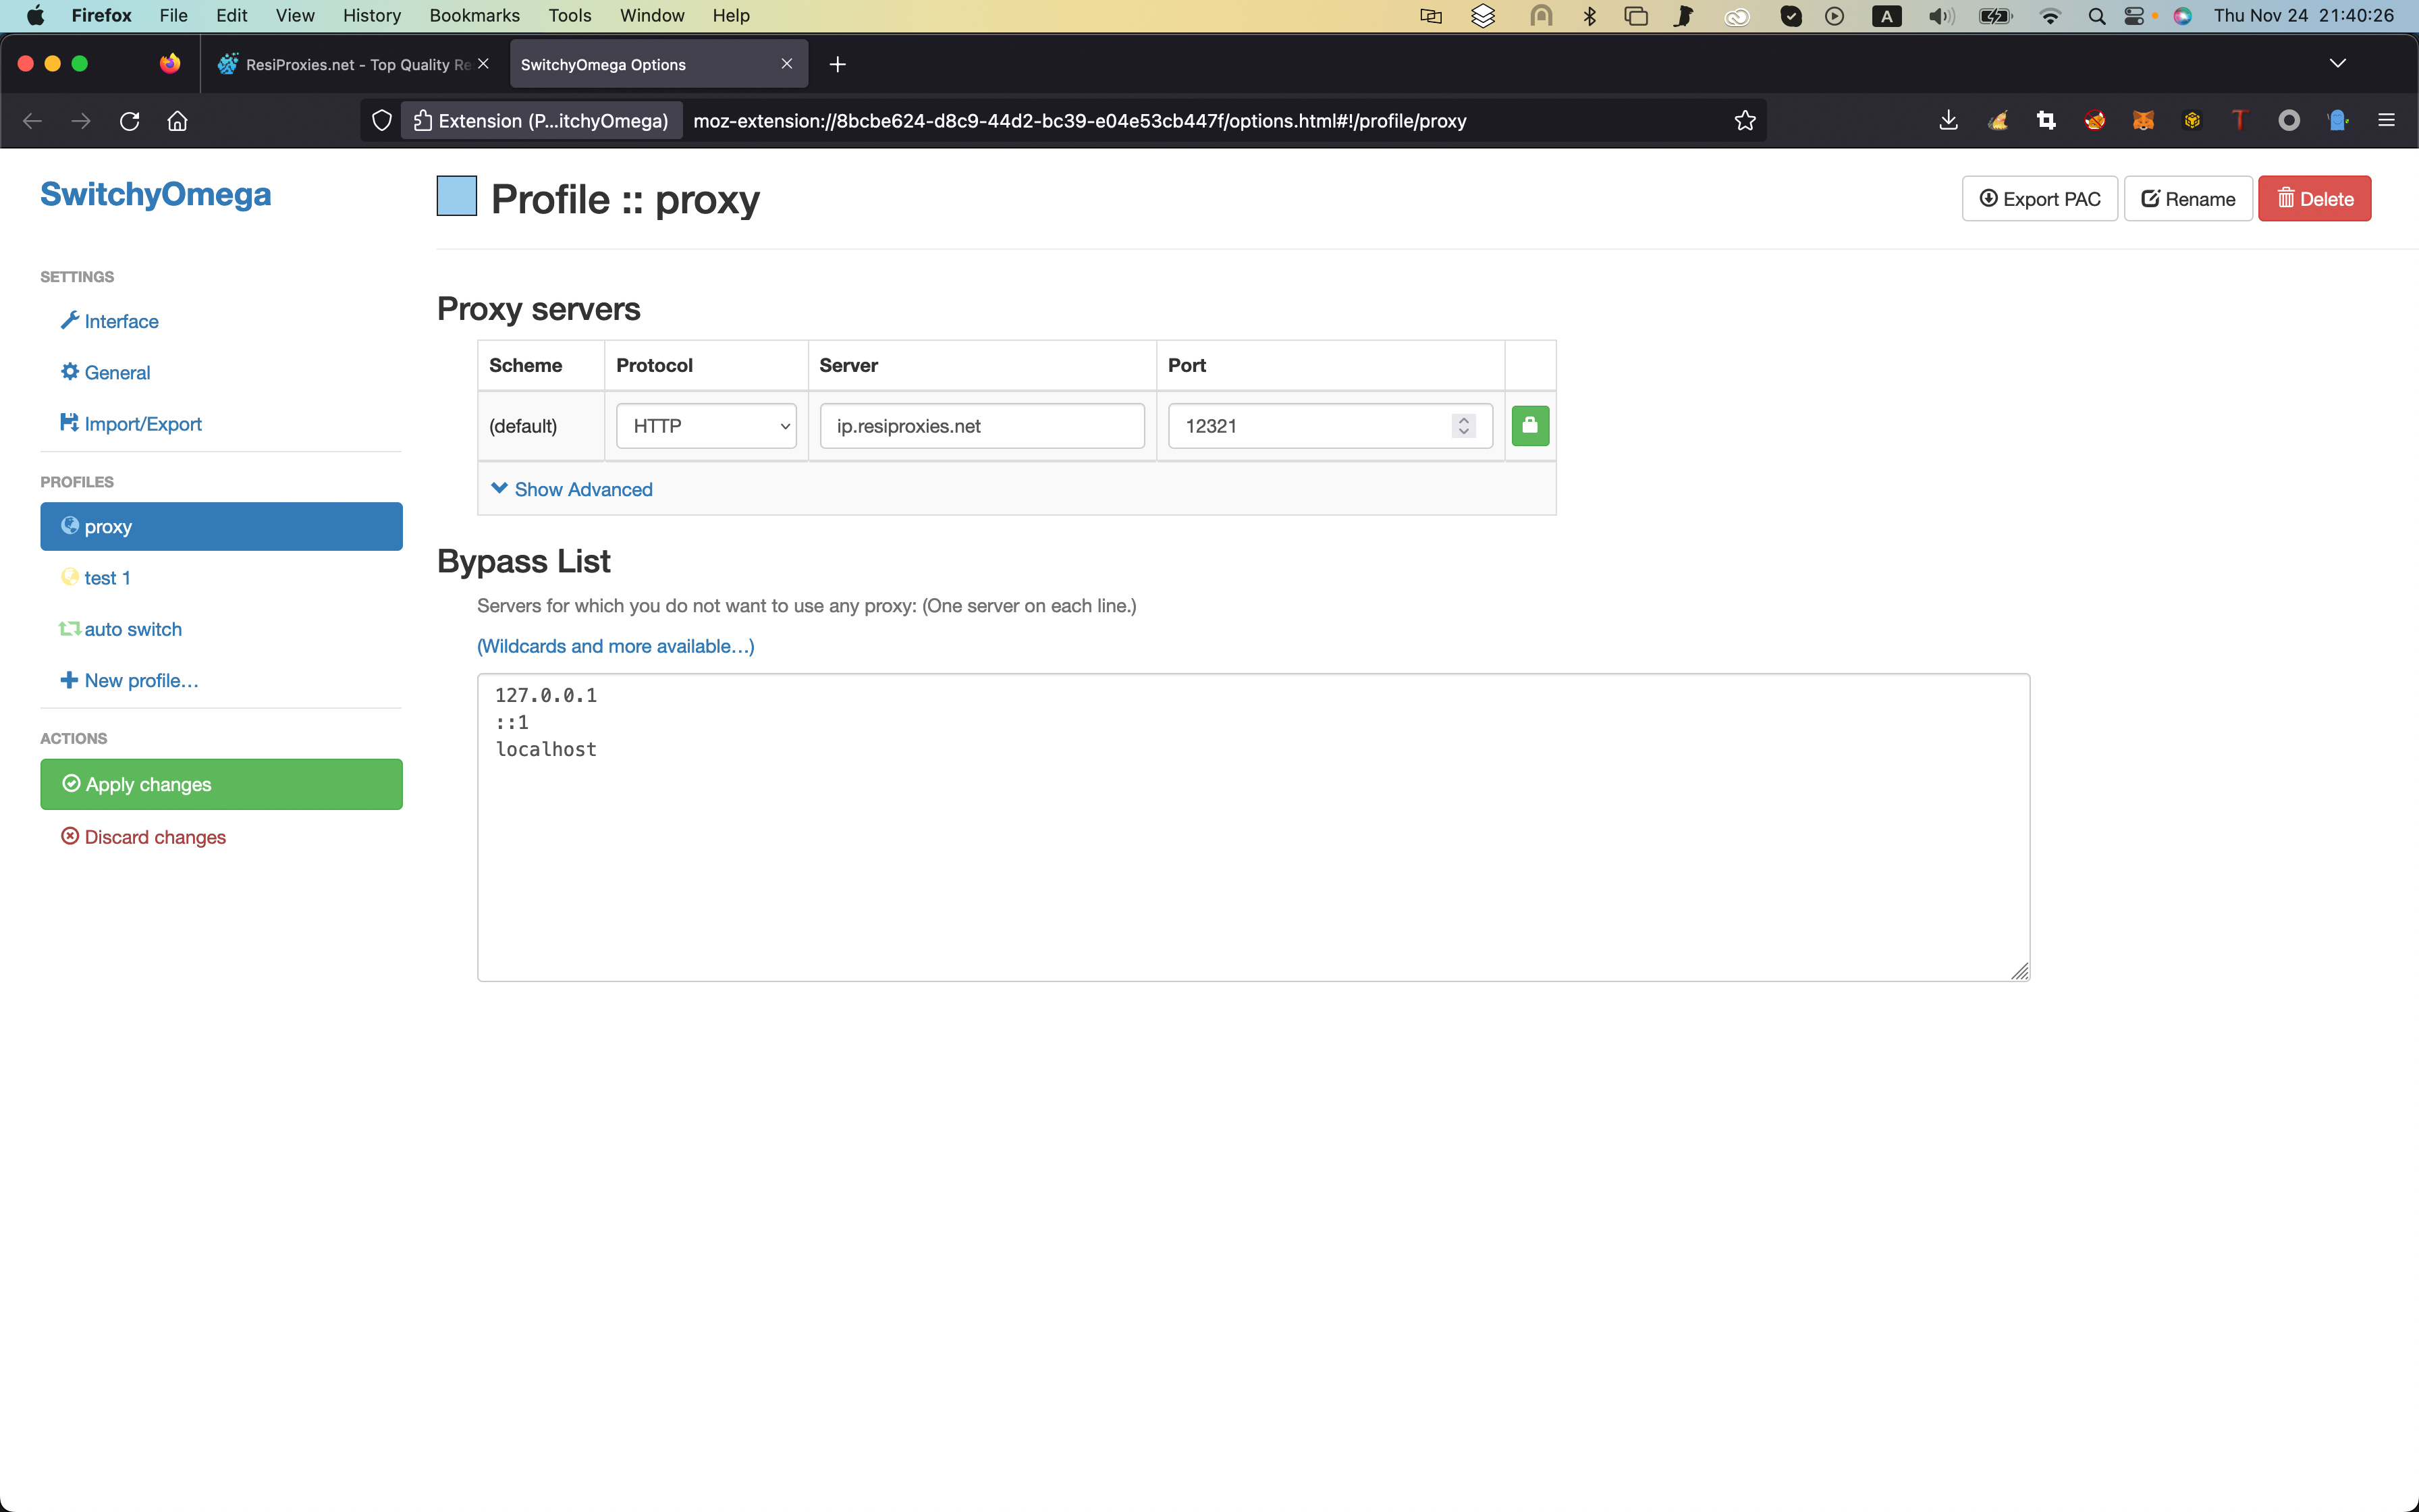The width and height of the screenshot is (2419, 1512).
Task: Click Export PAC button
Action: 2039,199
